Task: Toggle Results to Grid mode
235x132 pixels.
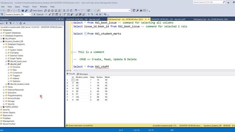Action: [80, 14]
